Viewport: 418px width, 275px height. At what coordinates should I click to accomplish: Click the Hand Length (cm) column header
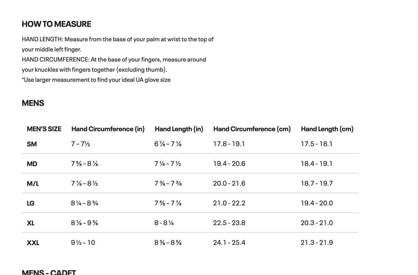click(327, 129)
